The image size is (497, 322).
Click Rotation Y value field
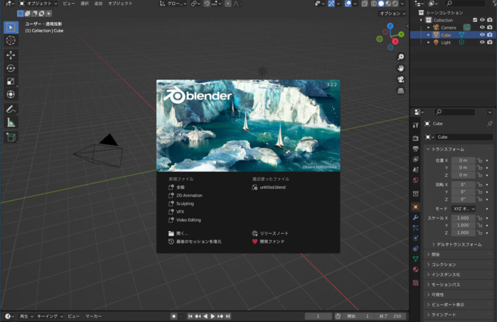463,192
